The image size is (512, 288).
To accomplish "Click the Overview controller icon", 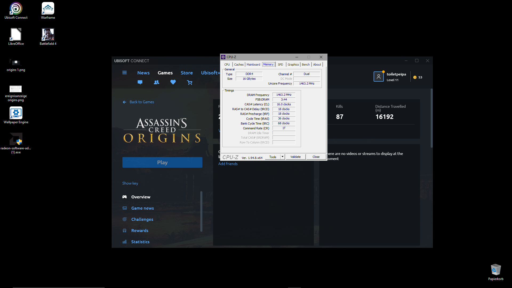I will coord(125,197).
